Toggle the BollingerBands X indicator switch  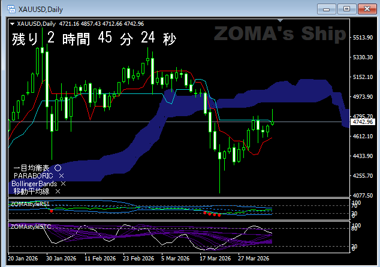tap(64, 184)
